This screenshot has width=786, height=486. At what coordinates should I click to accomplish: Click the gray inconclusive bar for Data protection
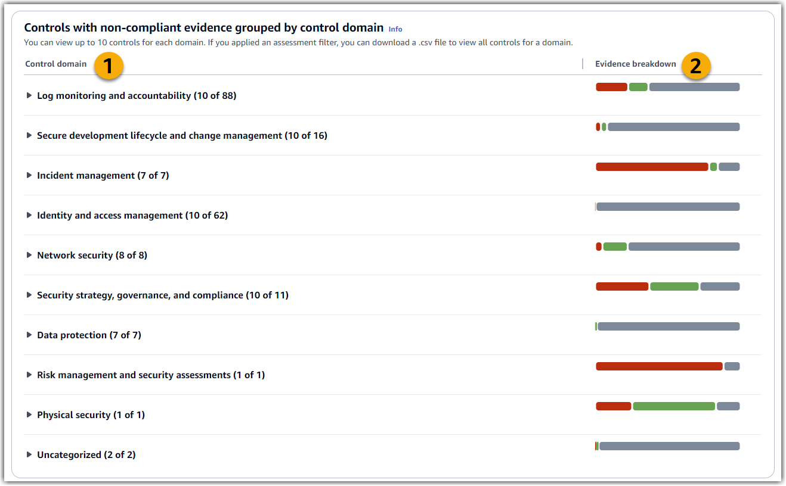669,326
